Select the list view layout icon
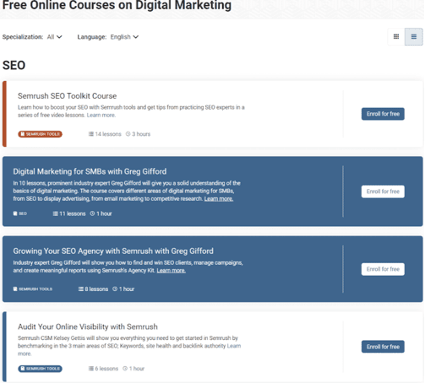 coord(413,36)
